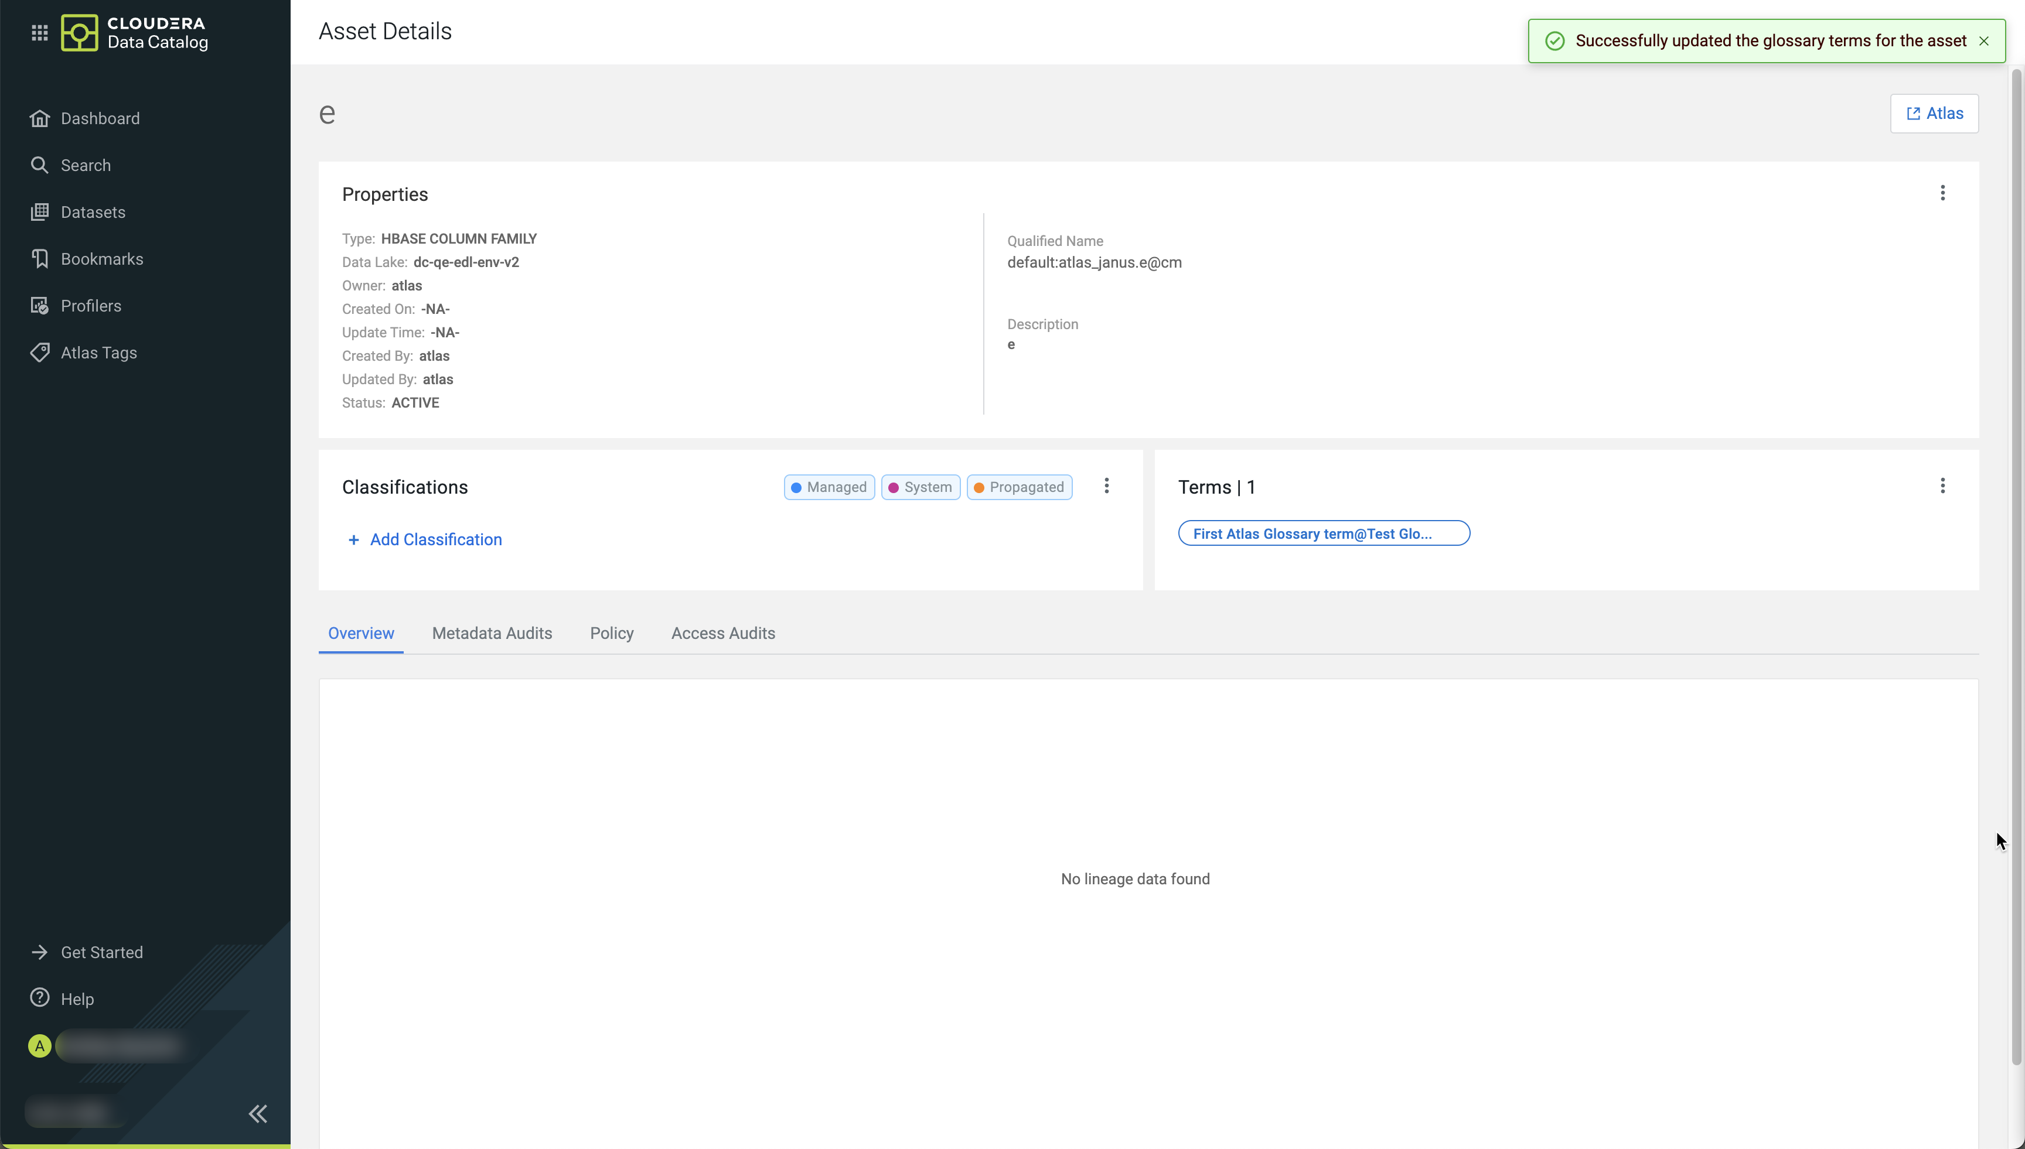This screenshot has width=2025, height=1149.
Task: Click the Help question mark icon
Action: point(39,998)
